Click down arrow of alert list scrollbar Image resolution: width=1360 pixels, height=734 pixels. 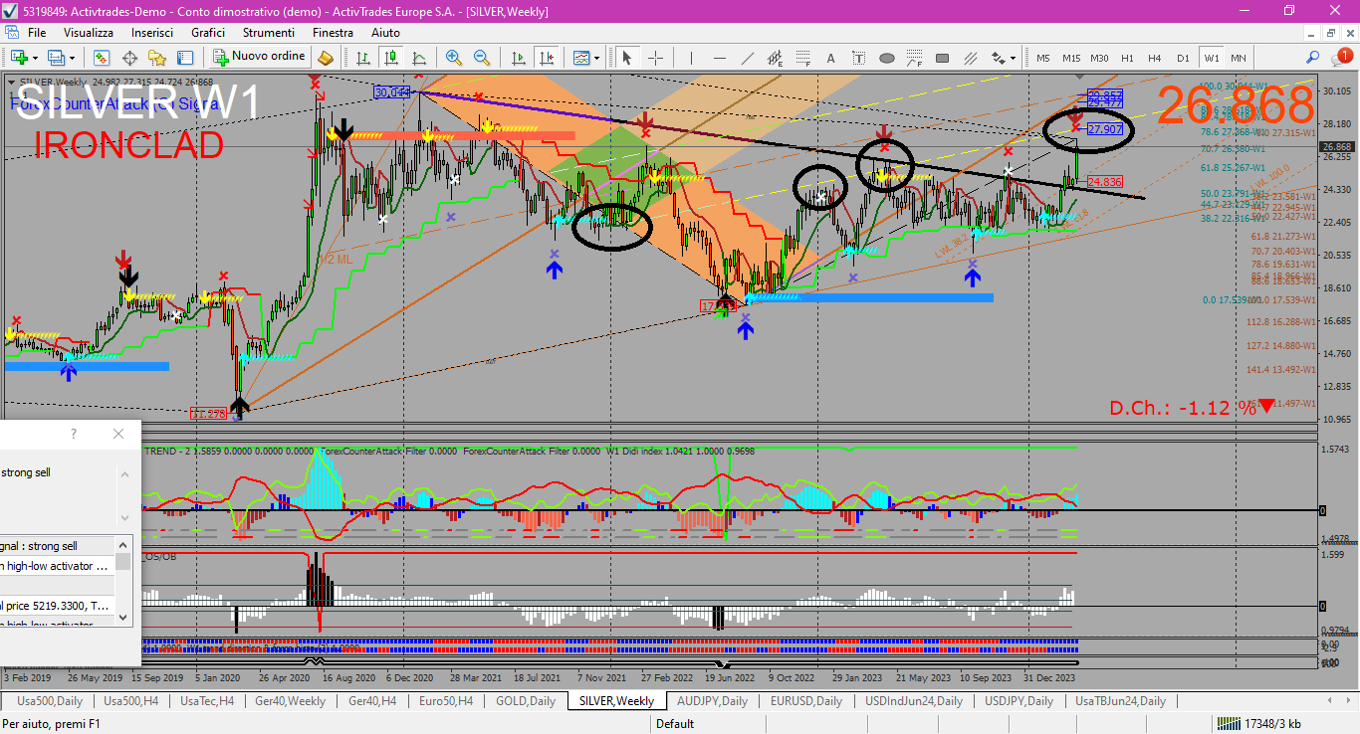click(x=123, y=618)
